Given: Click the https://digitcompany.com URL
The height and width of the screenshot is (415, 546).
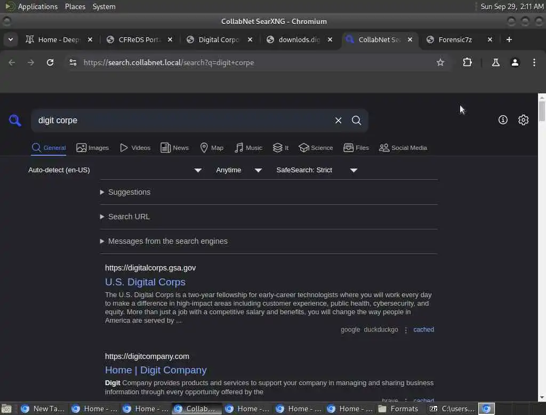Looking at the screenshot, I should coord(147,356).
